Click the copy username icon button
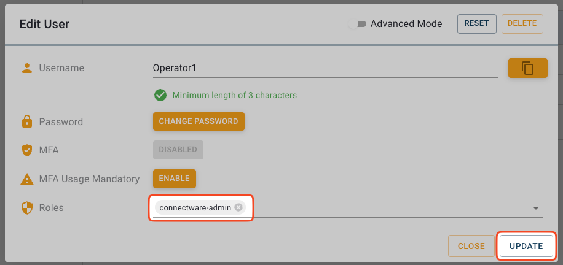 point(527,68)
